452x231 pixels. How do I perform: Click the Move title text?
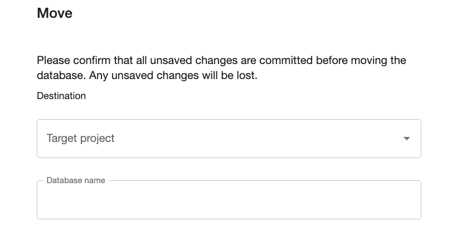pos(55,13)
